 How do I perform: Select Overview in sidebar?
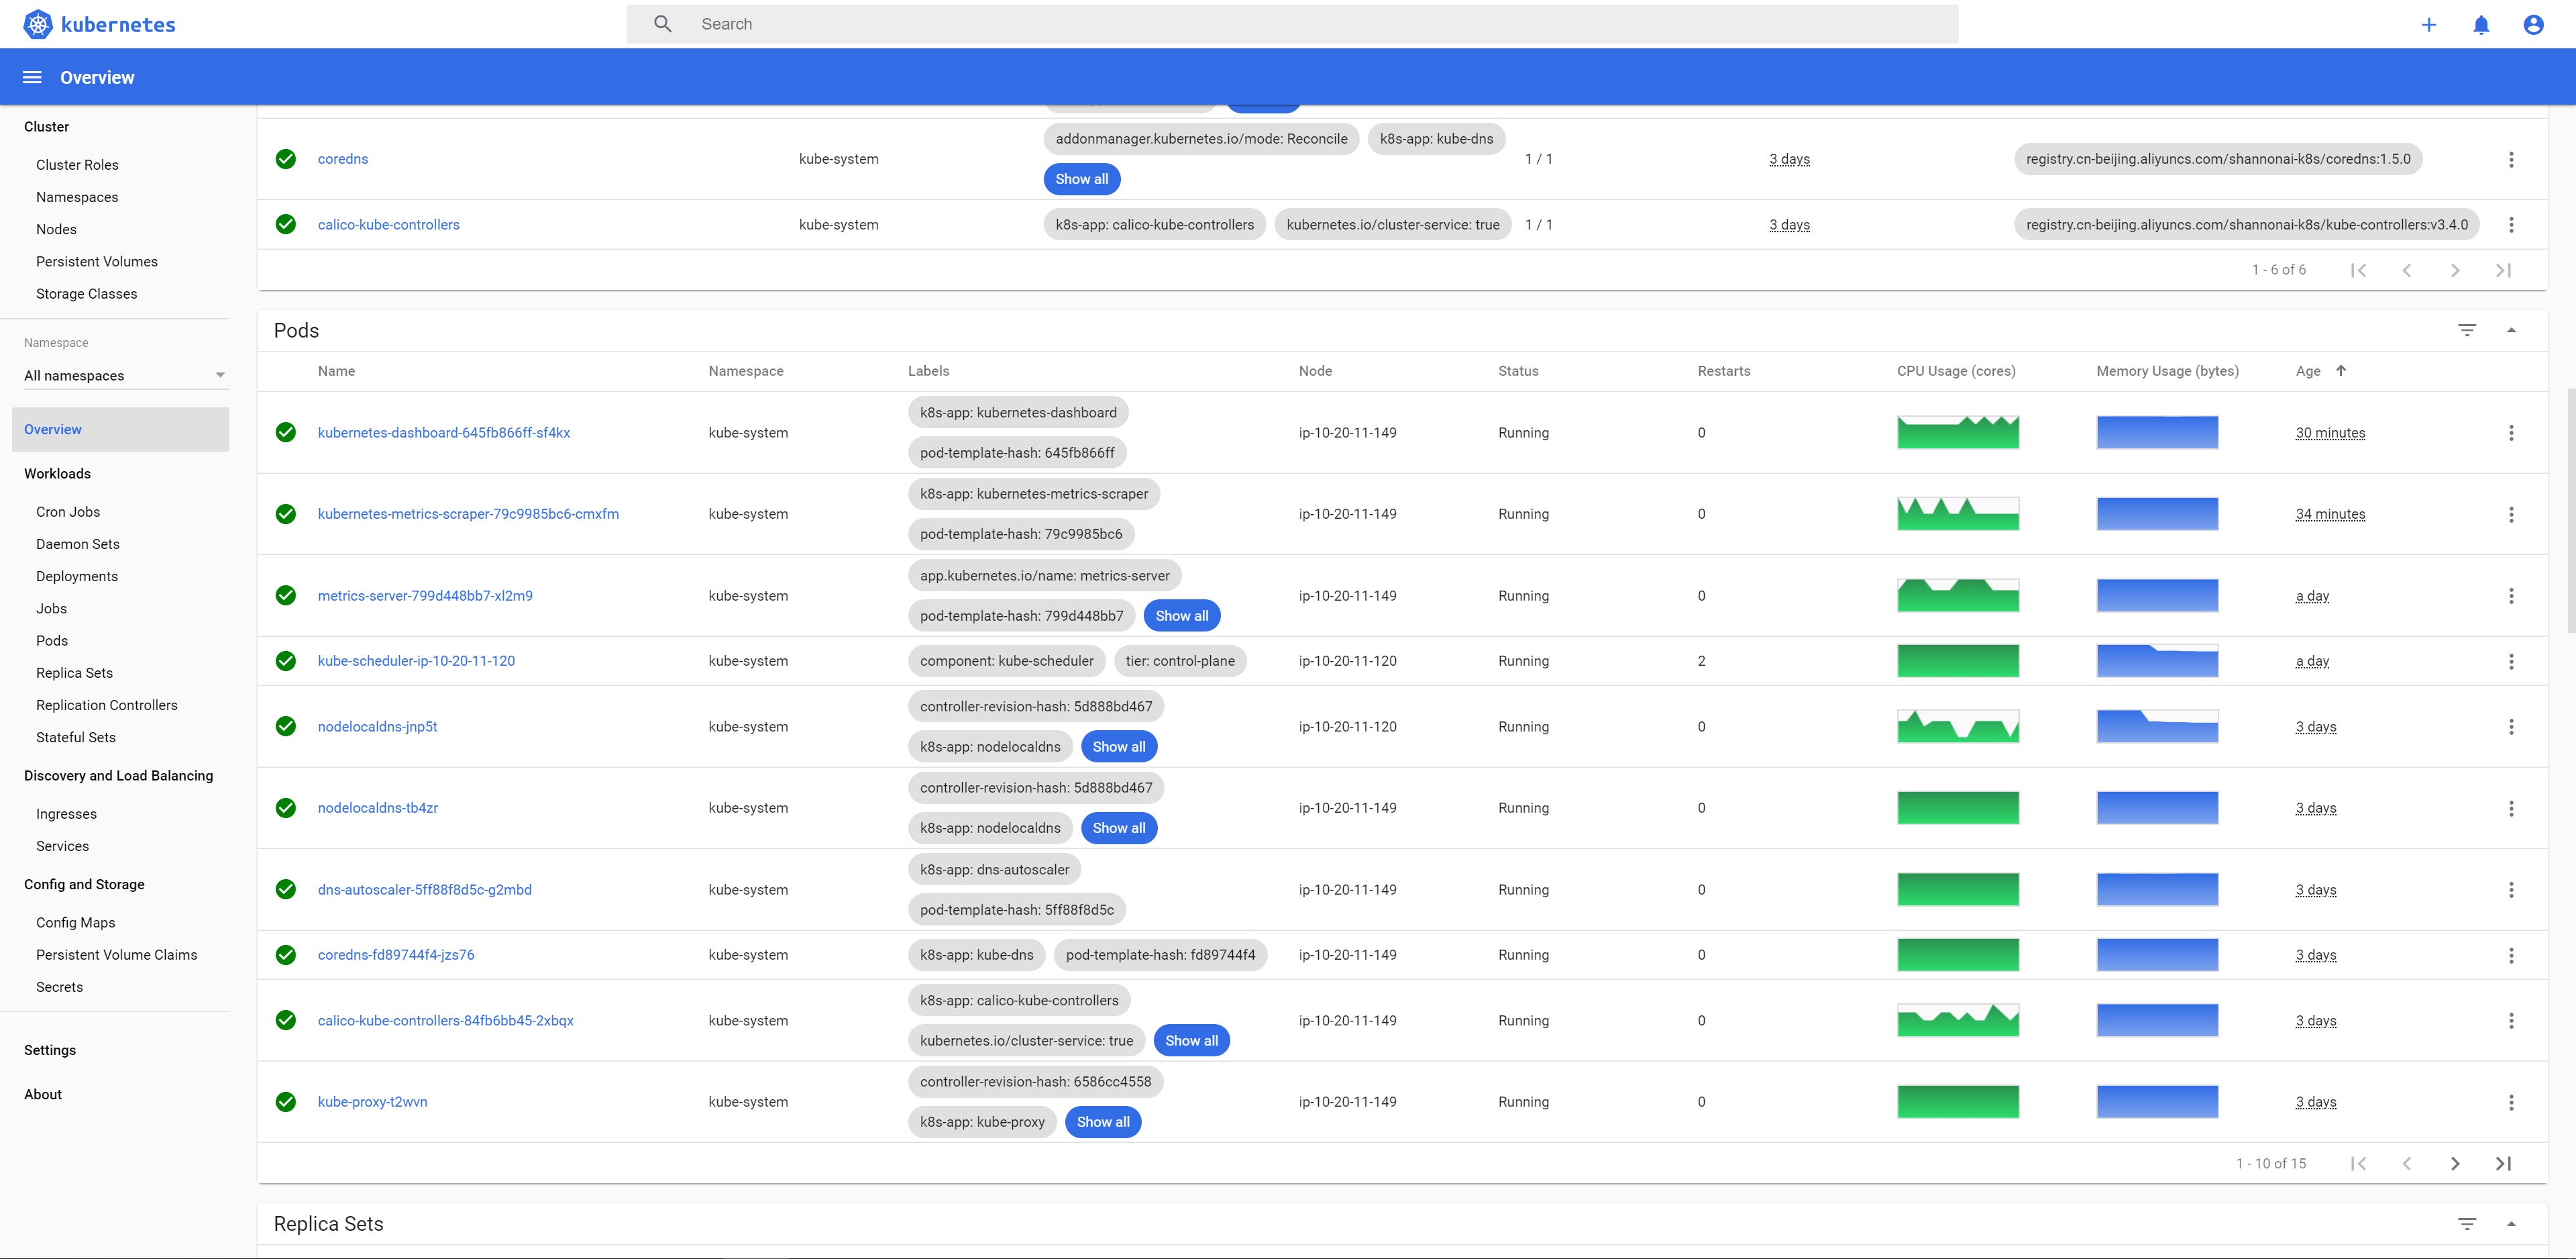coord(120,430)
